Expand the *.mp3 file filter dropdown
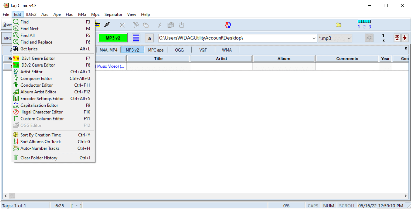 [349, 38]
